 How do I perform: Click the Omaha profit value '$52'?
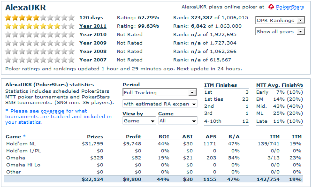tap(137, 158)
